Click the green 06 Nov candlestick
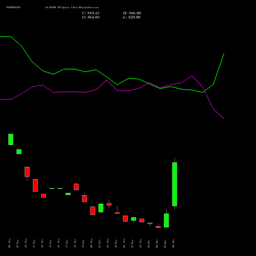 pyautogui.click(x=11, y=139)
